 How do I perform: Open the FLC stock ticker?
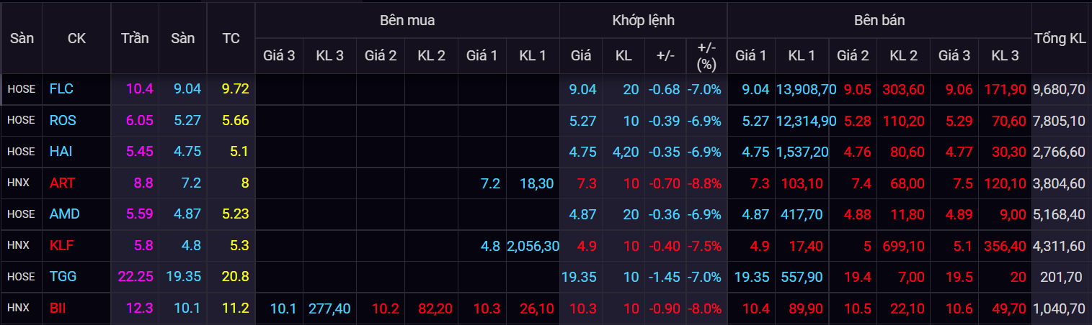coord(61,89)
